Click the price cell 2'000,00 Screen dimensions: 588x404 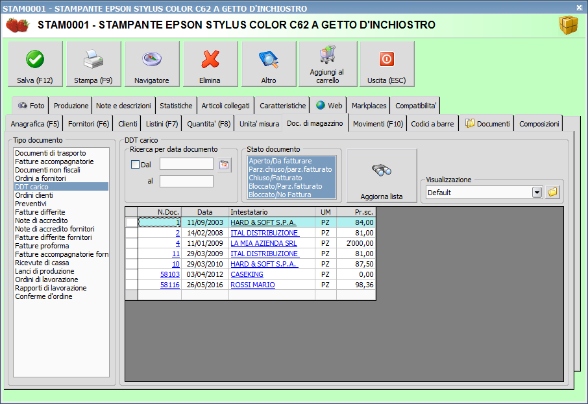pyautogui.click(x=356, y=243)
